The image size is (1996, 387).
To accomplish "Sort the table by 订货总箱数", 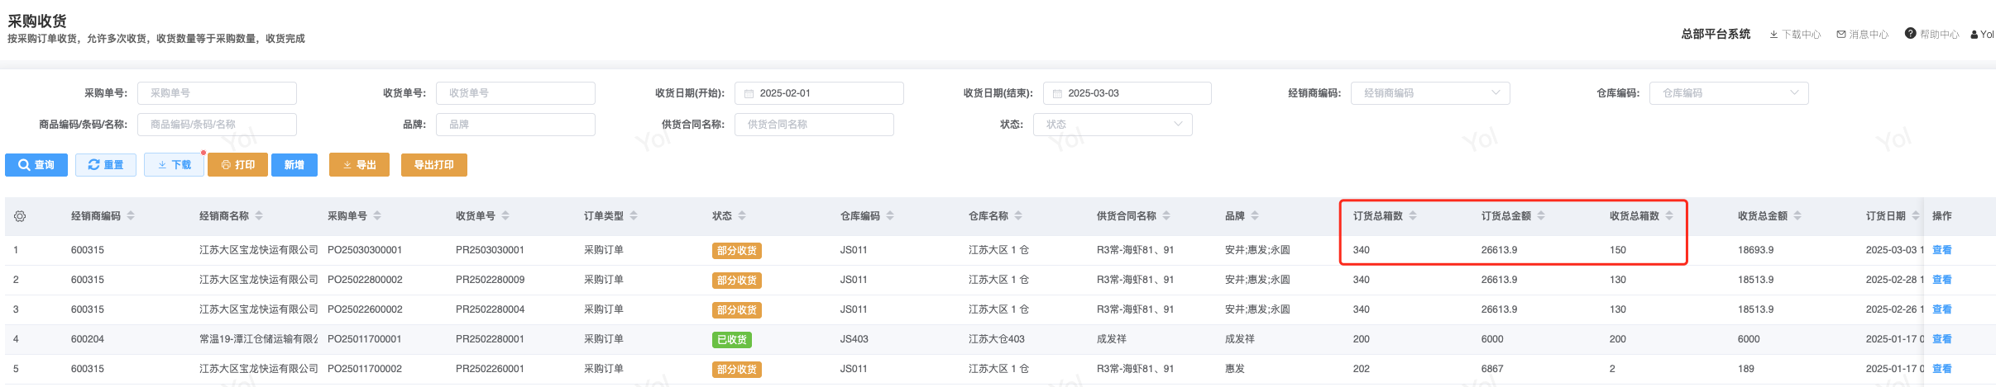I will coord(1413,216).
